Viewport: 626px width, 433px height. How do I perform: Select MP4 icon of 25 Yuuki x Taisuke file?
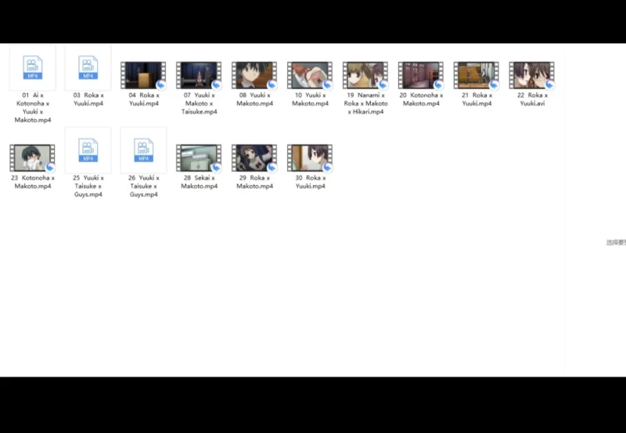[88, 150]
